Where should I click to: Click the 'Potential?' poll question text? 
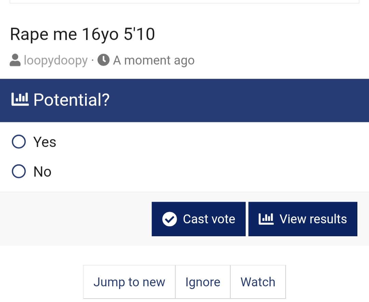[71, 100]
